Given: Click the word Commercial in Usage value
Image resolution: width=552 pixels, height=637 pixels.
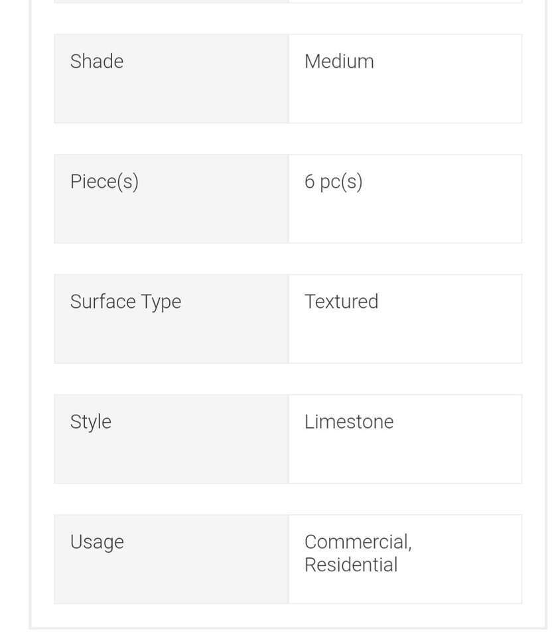Looking at the screenshot, I should click(358, 542).
